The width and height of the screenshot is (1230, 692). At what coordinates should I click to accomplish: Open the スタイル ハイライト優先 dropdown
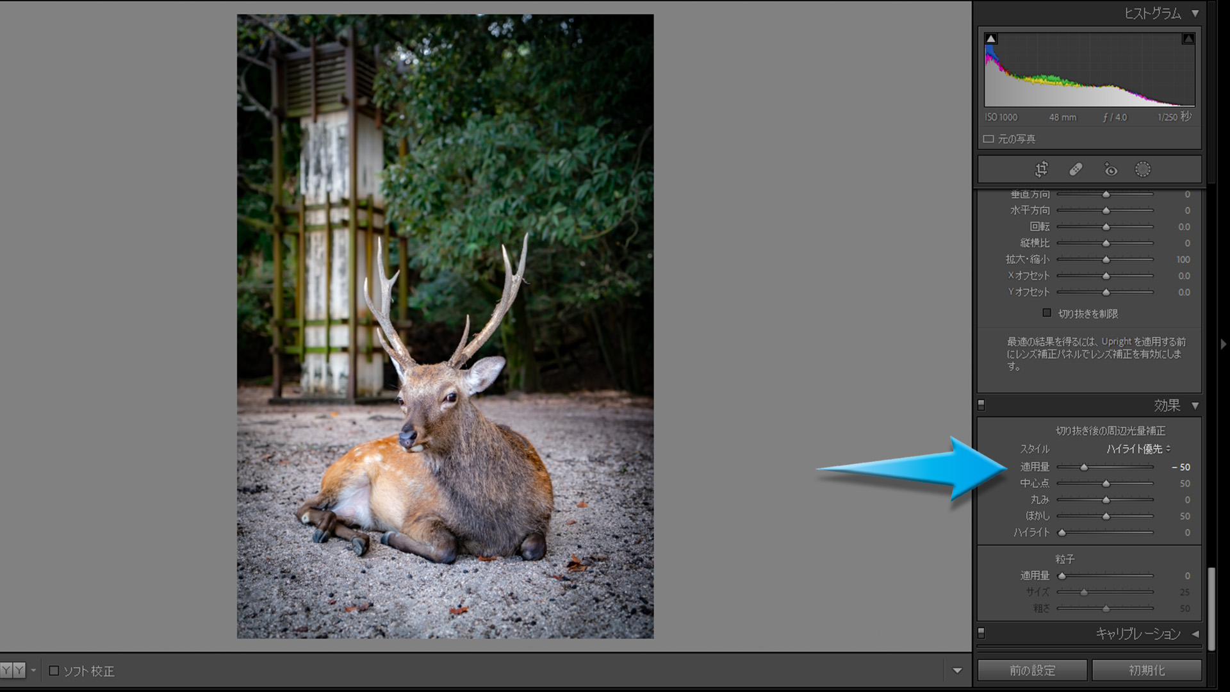click(1138, 449)
